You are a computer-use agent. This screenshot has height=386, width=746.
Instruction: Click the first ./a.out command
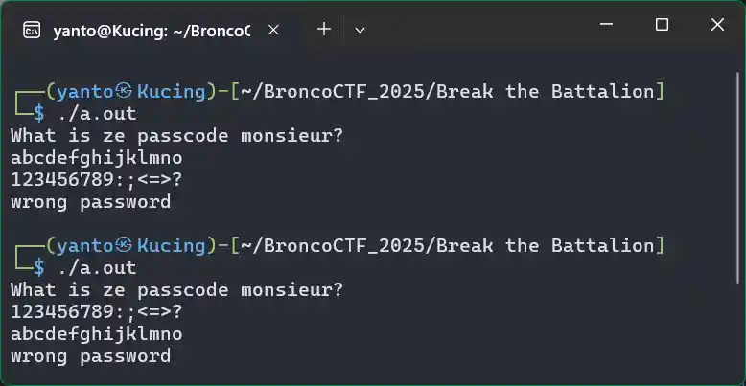coord(97,114)
